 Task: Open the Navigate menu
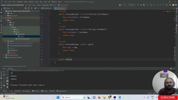(20, 2)
